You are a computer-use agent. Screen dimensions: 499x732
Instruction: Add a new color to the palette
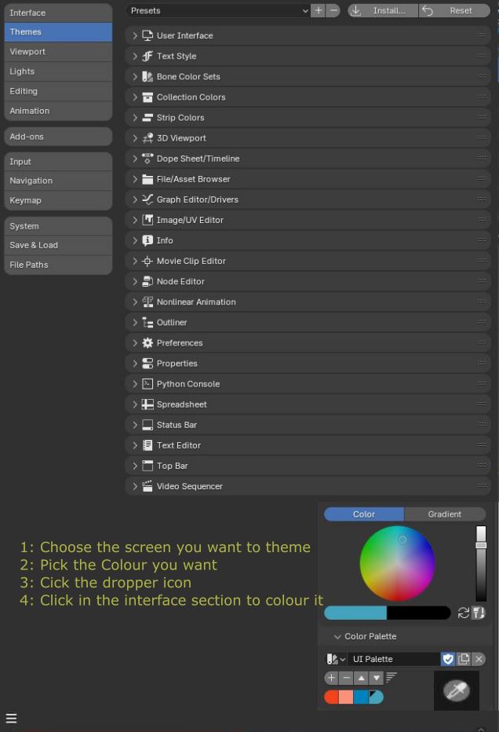pyautogui.click(x=332, y=677)
